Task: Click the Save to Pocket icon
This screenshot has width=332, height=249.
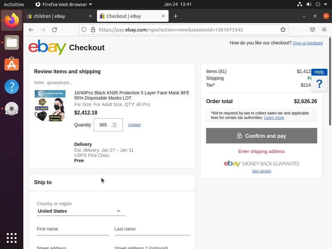Action: click(313, 30)
